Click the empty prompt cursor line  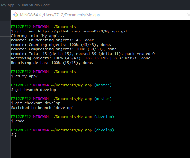(13, 135)
